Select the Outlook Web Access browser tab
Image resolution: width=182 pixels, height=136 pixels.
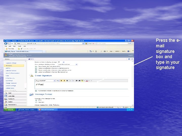(24, 51)
